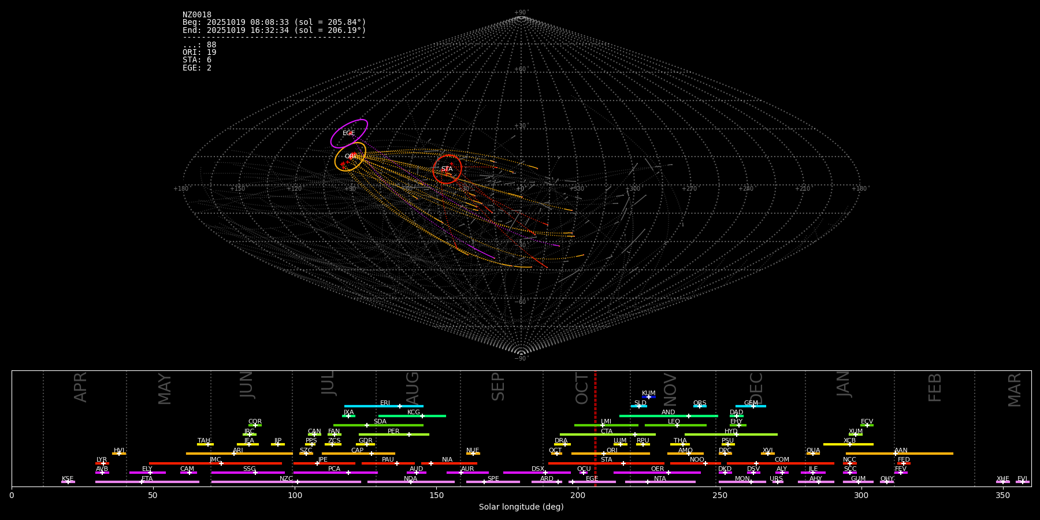The height and width of the screenshot is (520, 1040).
Task: Click the NDA shower label
Action: tap(411, 479)
